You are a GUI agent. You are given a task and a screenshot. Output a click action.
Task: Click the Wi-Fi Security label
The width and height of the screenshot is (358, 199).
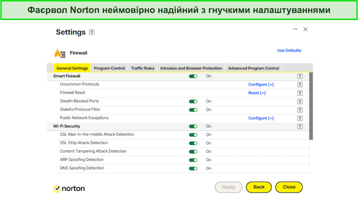(x=67, y=126)
